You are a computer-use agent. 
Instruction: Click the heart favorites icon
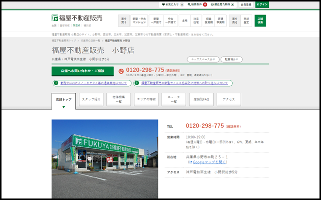(x=163, y=5)
